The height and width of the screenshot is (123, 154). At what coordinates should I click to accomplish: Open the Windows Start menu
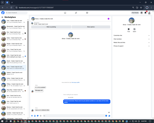2,121
